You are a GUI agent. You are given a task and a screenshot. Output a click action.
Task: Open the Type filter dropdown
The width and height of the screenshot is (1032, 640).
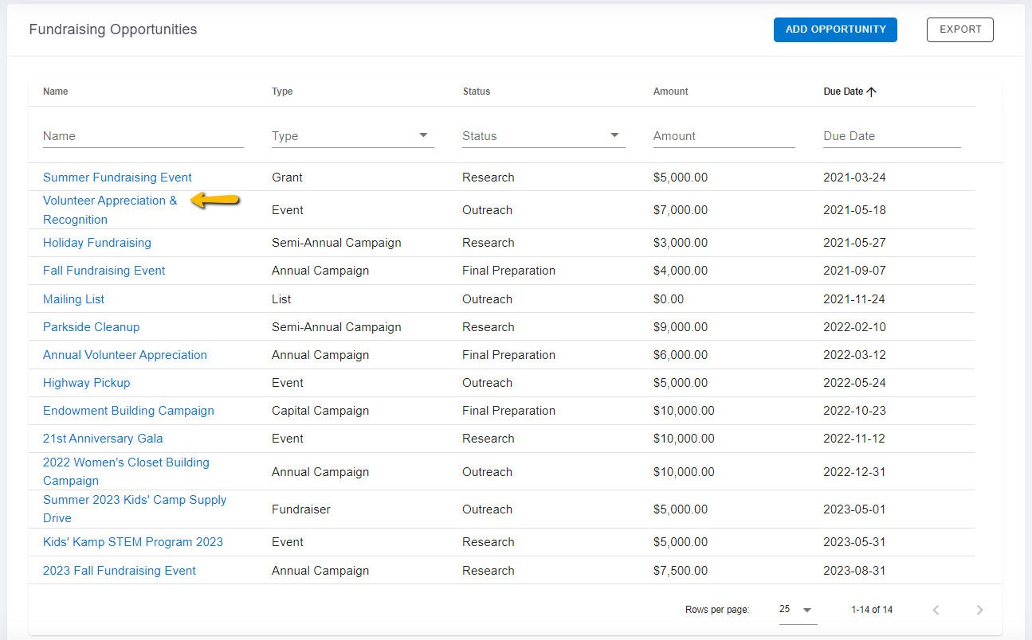[352, 136]
